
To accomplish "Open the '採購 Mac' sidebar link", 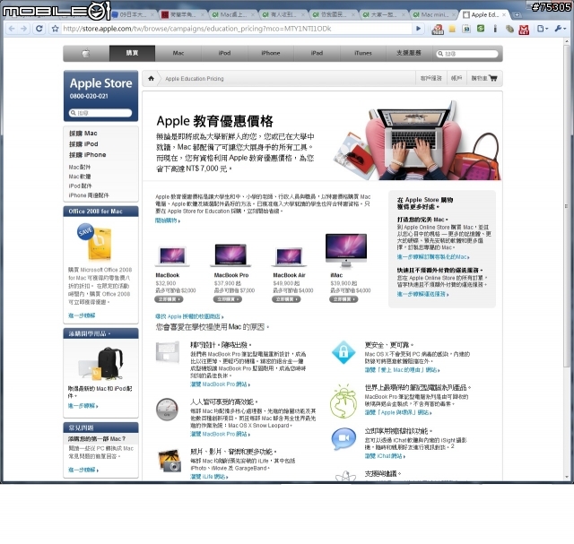I will pyautogui.click(x=83, y=134).
